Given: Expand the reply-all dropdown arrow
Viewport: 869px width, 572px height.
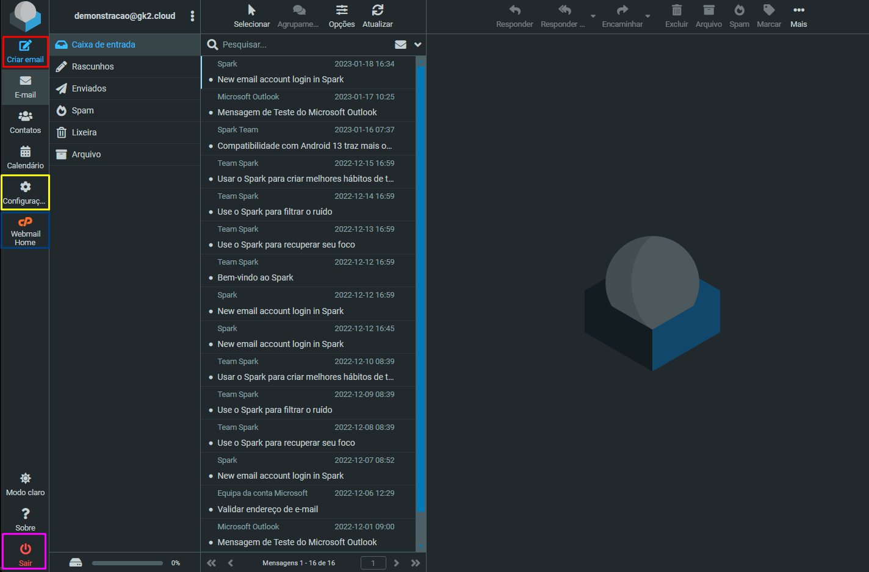Looking at the screenshot, I should tap(593, 16).
